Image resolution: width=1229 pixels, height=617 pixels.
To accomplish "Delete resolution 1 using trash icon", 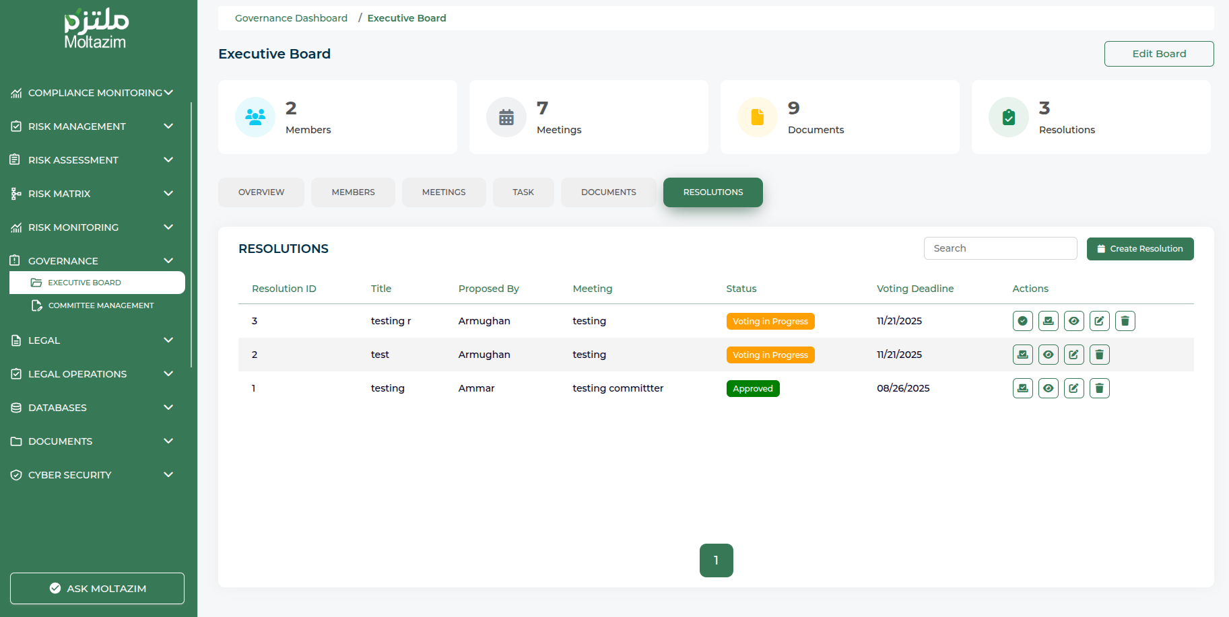I will point(1099,388).
